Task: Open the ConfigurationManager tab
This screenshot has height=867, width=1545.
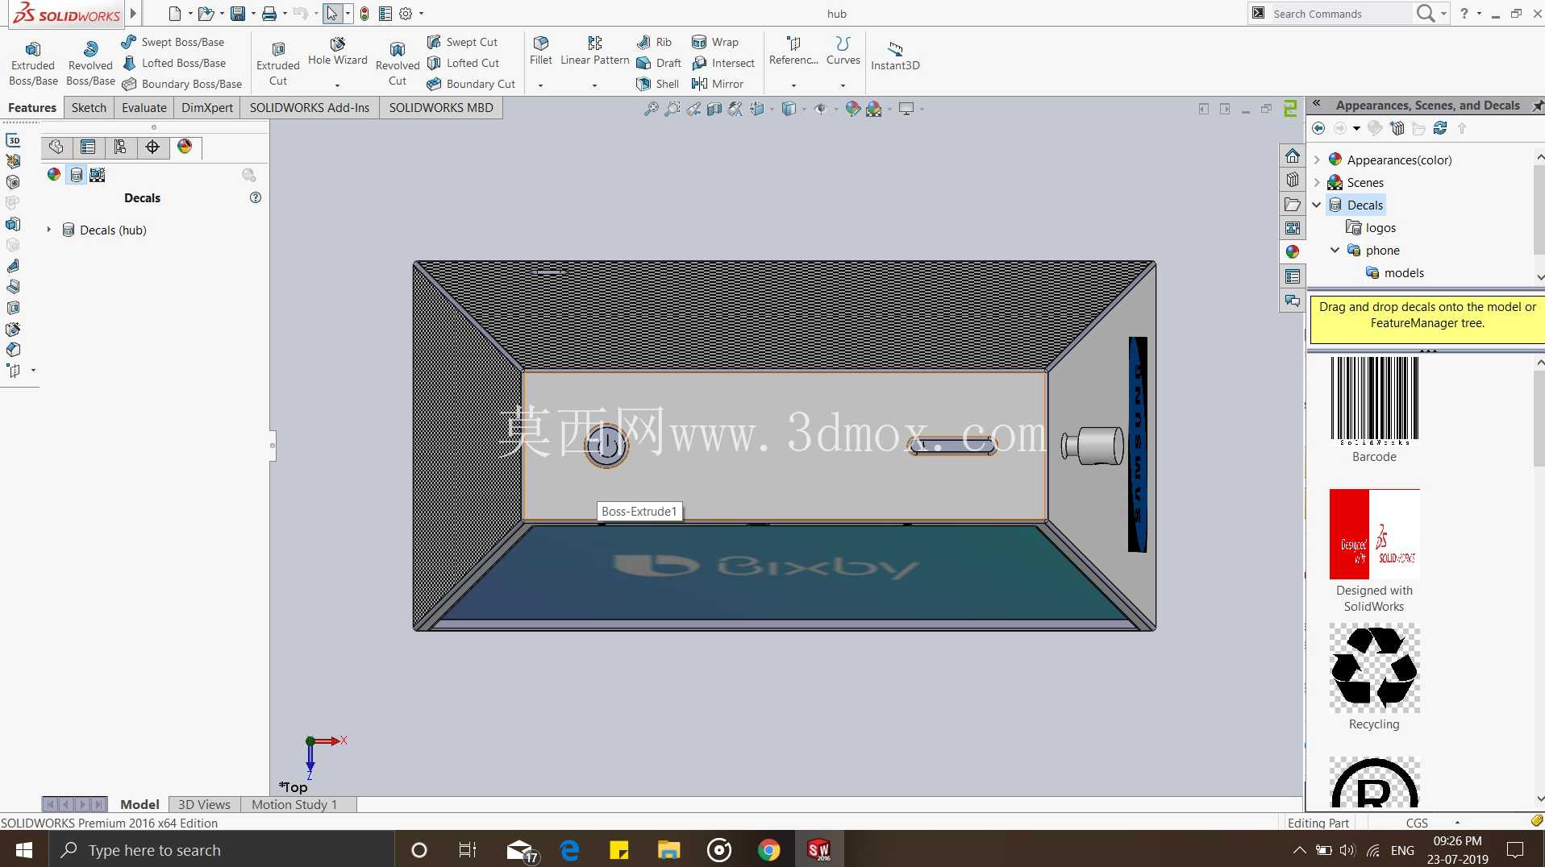Action: 120,147
